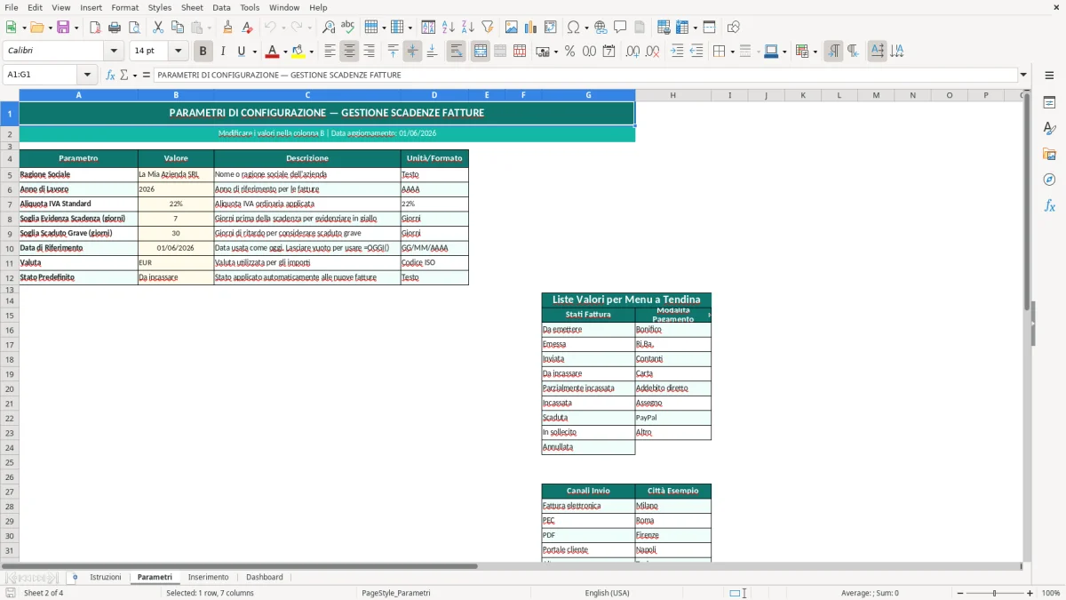
Task: Open Sidebar Properties panel
Action: pyautogui.click(x=1049, y=103)
